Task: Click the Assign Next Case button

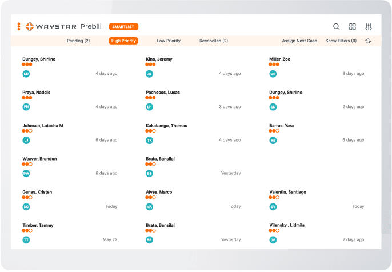Action: (x=299, y=41)
